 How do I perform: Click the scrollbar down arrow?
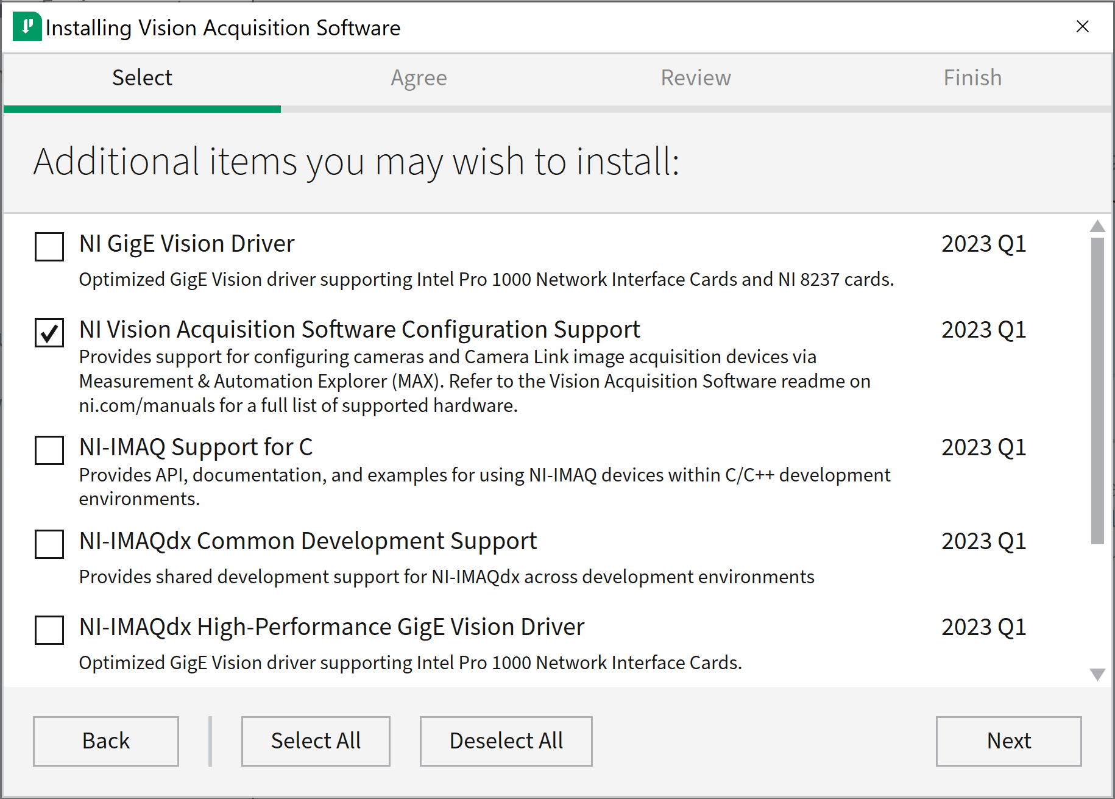(1097, 674)
